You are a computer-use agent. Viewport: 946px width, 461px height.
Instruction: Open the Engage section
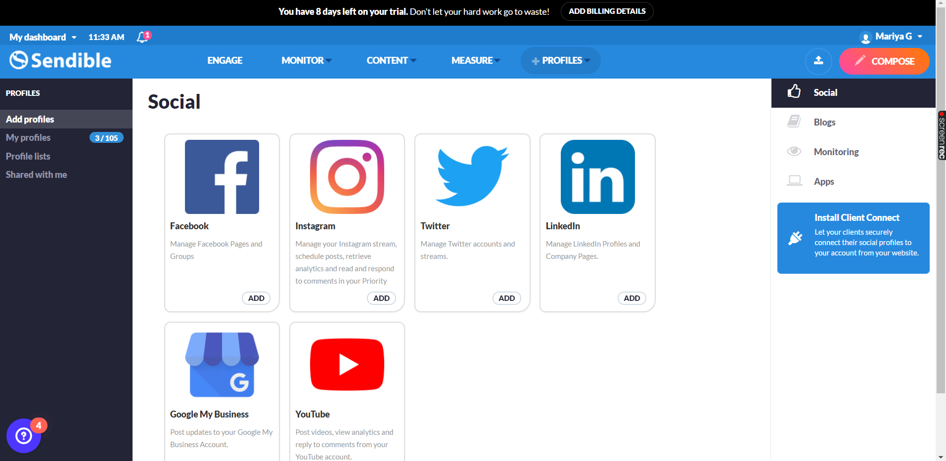[x=225, y=60]
